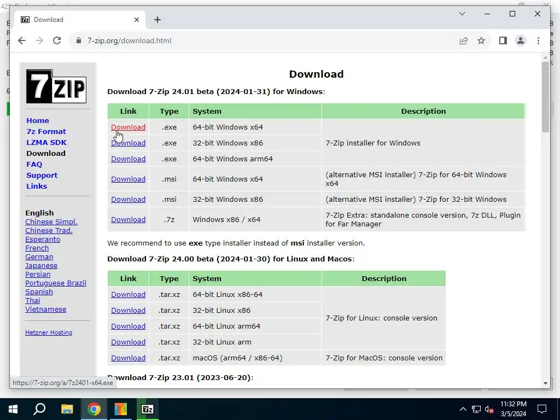
Task: Open the notification center icon
Action: [x=542, y=409]
